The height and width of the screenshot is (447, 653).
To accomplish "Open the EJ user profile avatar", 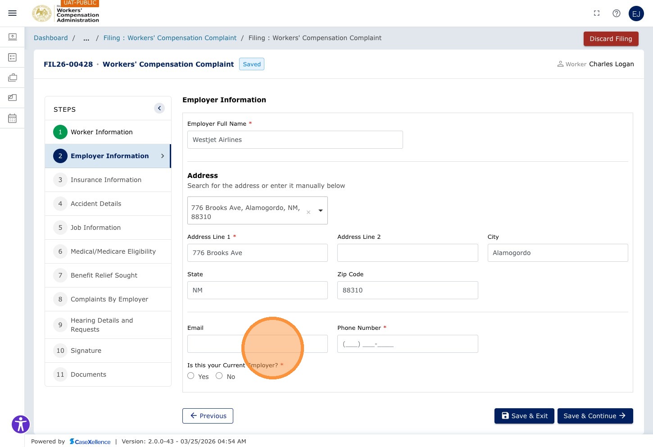I will (636, 14).
